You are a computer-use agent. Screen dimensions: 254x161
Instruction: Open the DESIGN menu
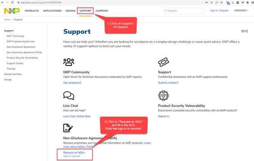[71, 11]
